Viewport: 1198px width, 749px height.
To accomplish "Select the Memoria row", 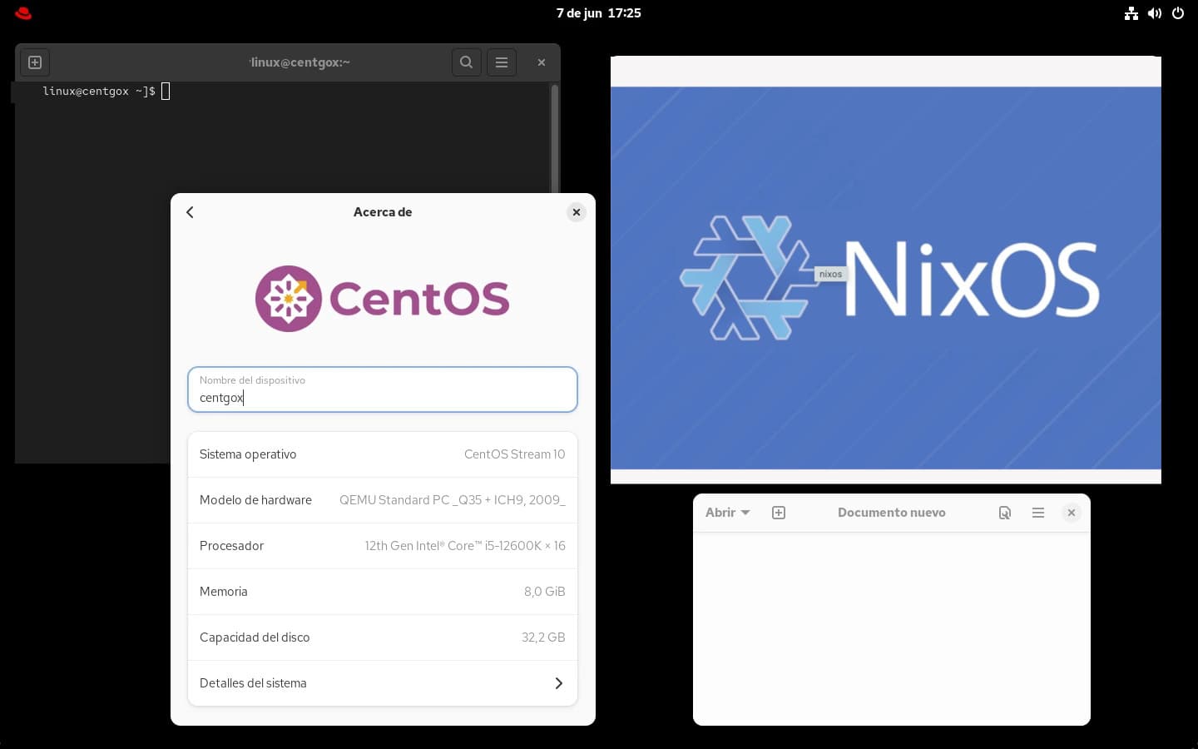I will tap(383, 592).
